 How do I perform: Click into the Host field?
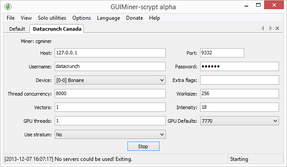tap(110, 53)
